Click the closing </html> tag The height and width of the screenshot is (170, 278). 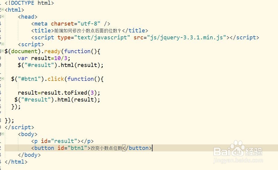tap(16, 162)
